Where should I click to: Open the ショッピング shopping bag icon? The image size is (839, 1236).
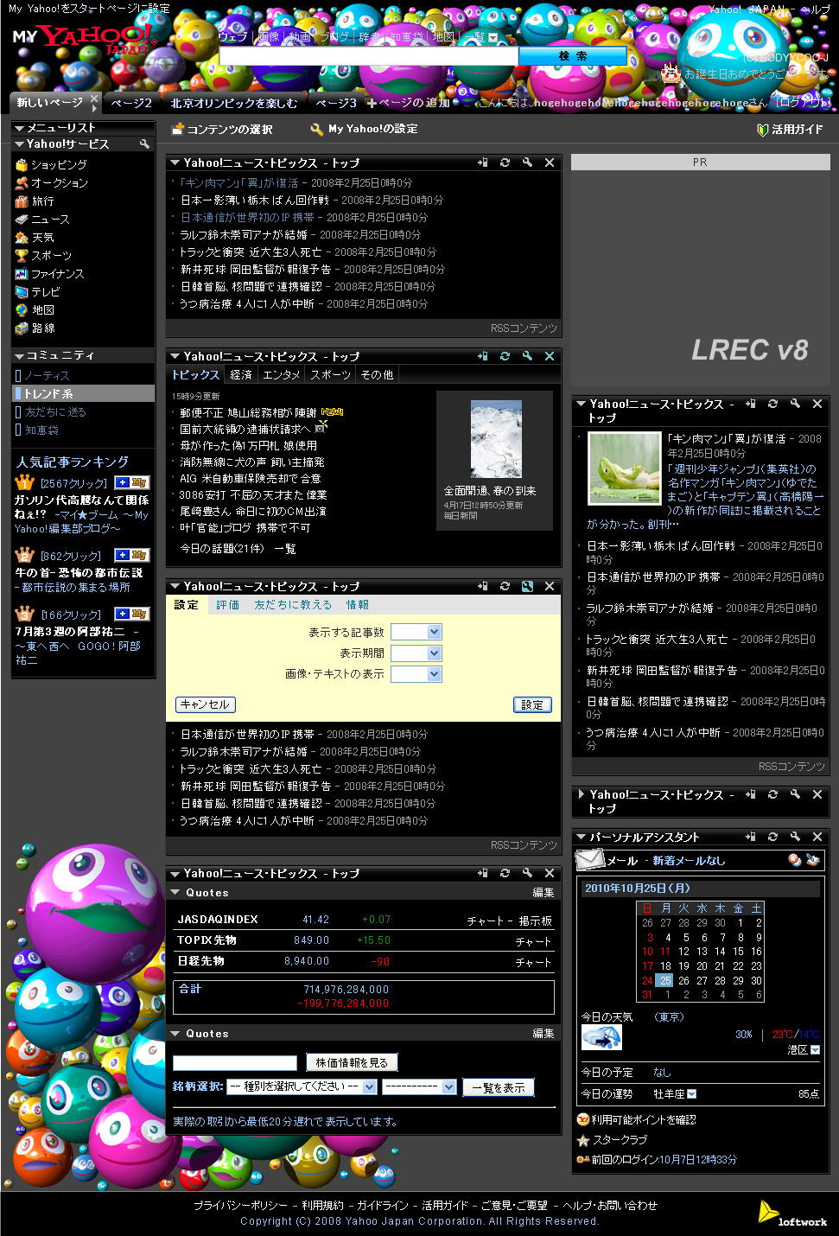22,164
